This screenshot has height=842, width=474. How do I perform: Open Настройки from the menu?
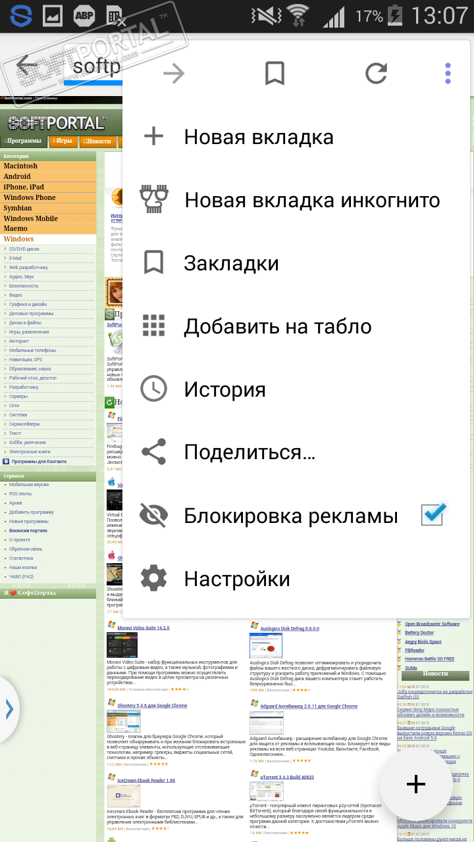(237, 579)
